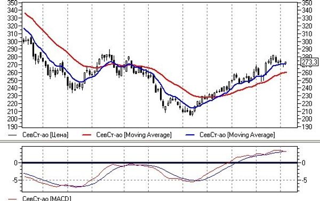
Task: Click the 330 label on right price axis
Action: coord(307,18)
